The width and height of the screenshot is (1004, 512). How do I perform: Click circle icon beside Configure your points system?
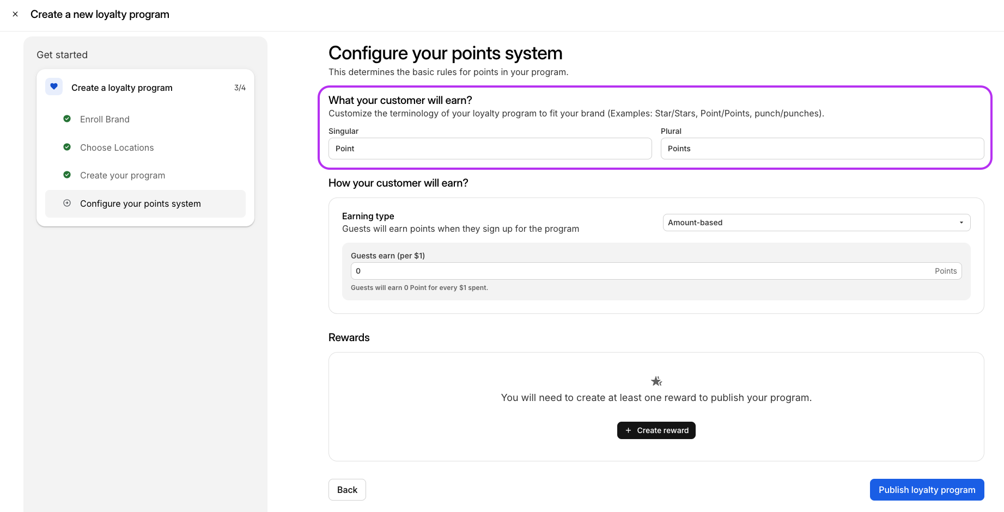[67, 203]
